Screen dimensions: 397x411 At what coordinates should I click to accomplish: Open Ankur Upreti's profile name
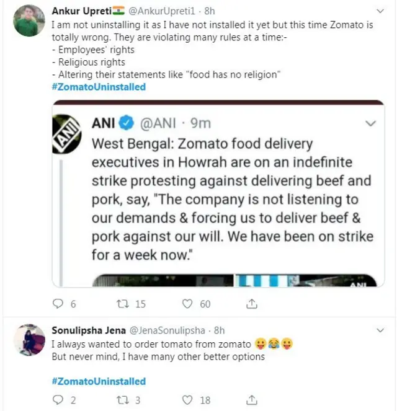[82, 11]
